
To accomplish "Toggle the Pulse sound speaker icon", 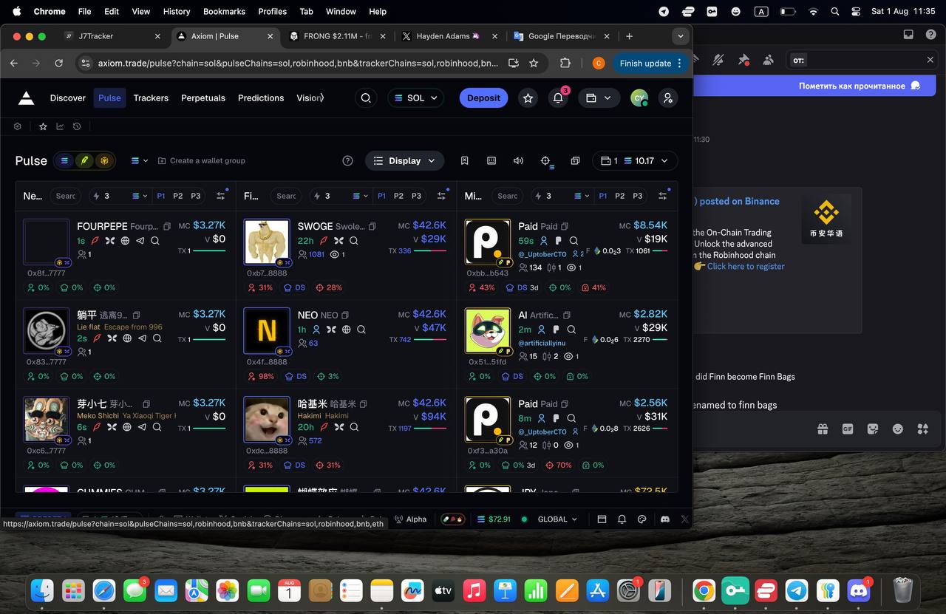I will click(x=519, y=160).
